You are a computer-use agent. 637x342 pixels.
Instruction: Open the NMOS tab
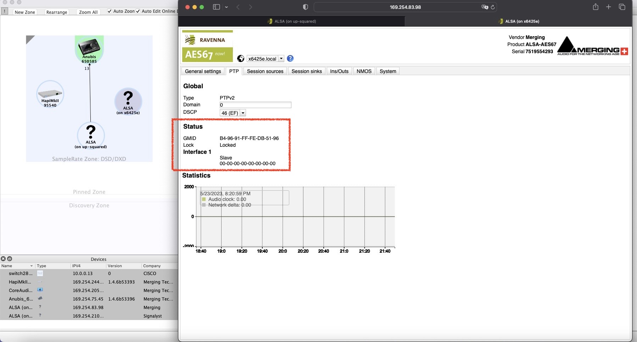364,71
